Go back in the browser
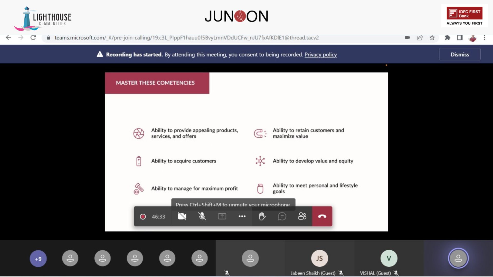Viewport: 493px width, 277px height. 8,38
